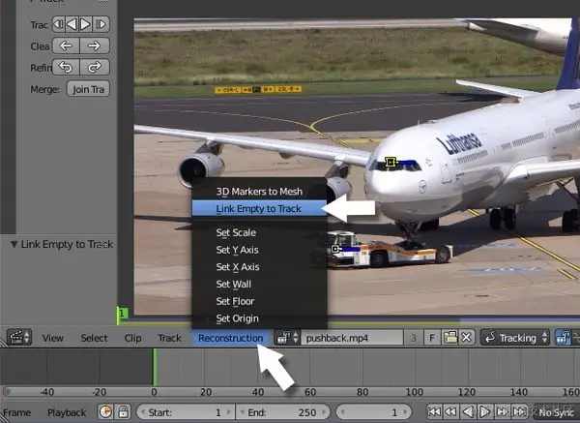
Task: Click the Start frame field
Action: (186, 412)
